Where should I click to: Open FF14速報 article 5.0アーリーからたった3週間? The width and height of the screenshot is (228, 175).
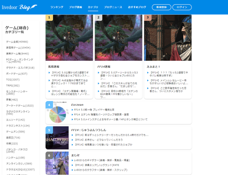(x=119, y=75)
